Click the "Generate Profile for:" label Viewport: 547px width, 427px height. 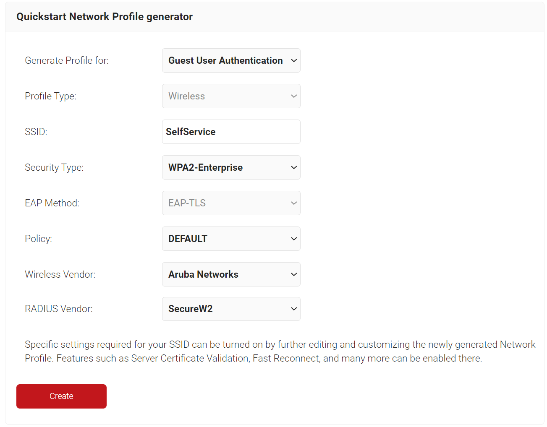(x=67, y=60)
